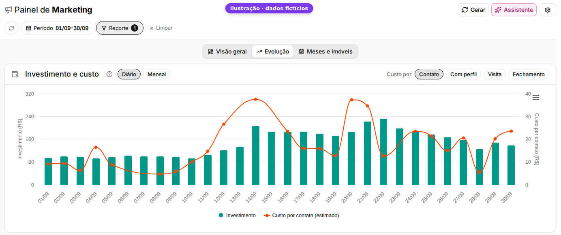
Task: Open the Recorte filter dropdown
Action: click(x=120, y=28)
